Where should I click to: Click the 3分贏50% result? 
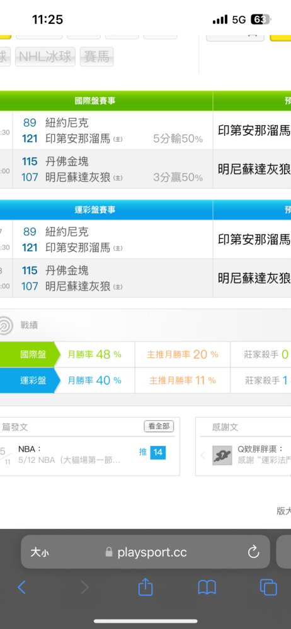coord(178,178)
